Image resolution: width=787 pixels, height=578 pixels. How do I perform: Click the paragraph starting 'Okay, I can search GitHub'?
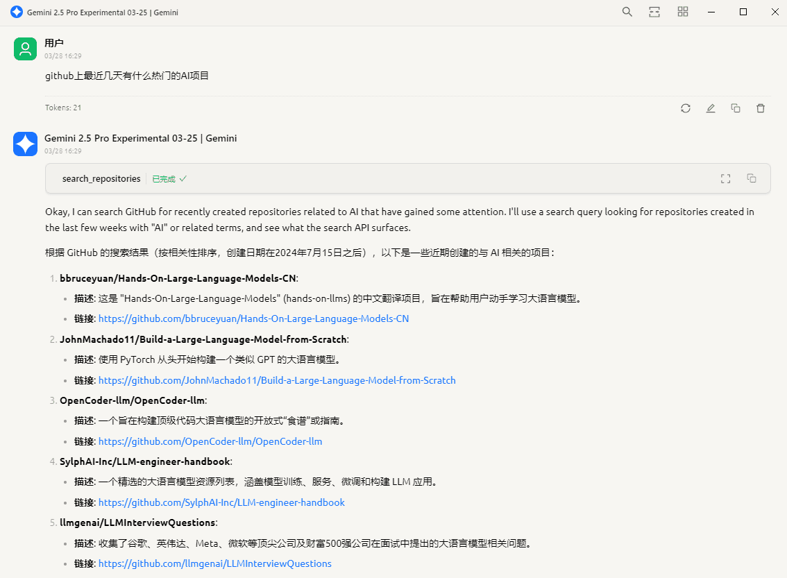tap(400, 220)
